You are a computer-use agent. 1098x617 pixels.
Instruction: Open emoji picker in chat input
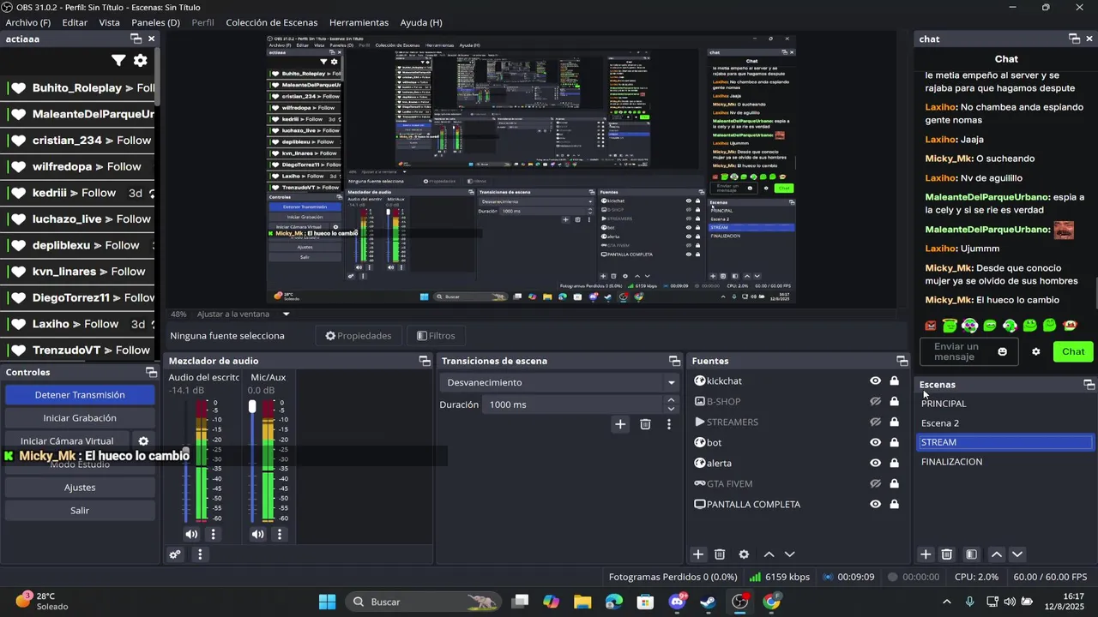tap(1002, 351)
